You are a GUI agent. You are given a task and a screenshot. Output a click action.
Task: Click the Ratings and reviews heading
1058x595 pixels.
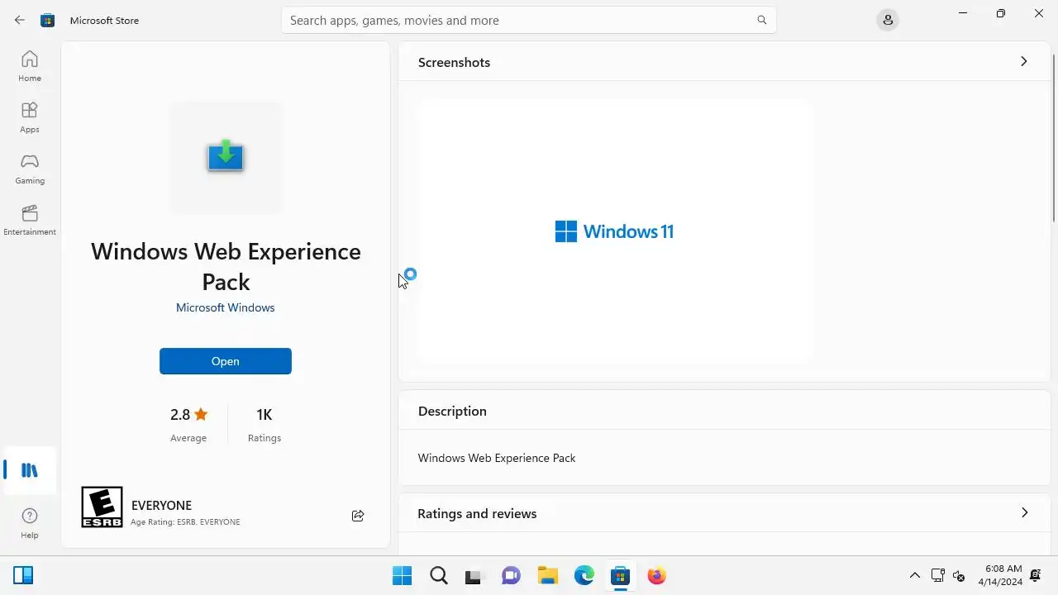tap(477, 513)
